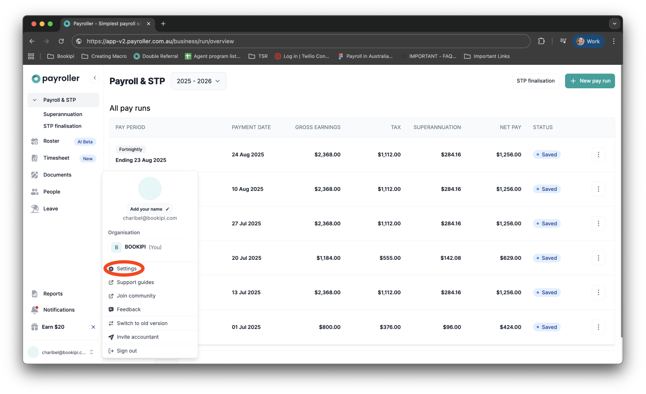
Task: Click the gross earnings $1,184.00 cell
Action: tap(328, 258)
